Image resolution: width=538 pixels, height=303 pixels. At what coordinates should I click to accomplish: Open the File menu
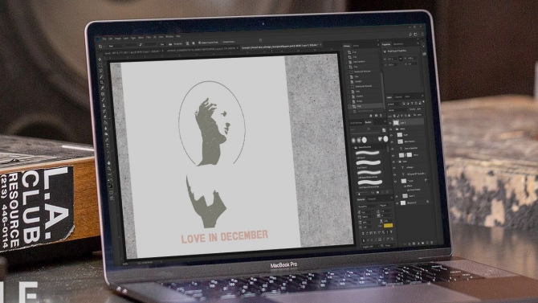104,39
